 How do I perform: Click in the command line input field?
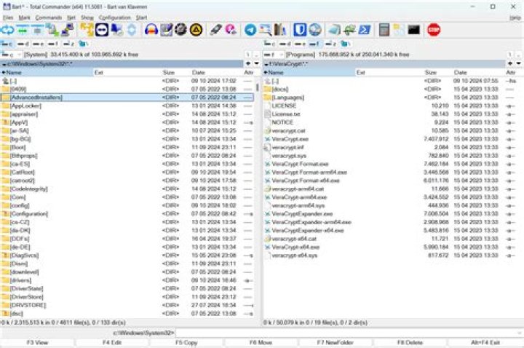tap(346, 333)
